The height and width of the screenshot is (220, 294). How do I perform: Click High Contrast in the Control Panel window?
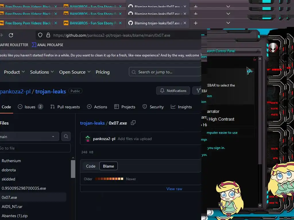[221, 119]
